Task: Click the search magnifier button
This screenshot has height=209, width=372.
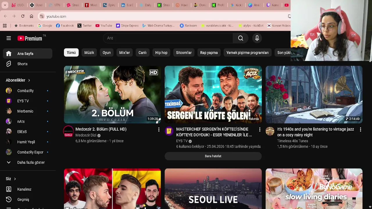Action: [240, 38]
